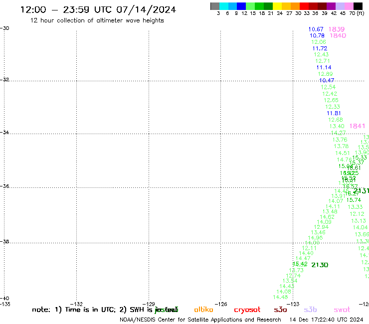Select the 's3a' satellite legend label
Image resolution: width=369 pixels, height=324 pixels.
pos(280,310)
